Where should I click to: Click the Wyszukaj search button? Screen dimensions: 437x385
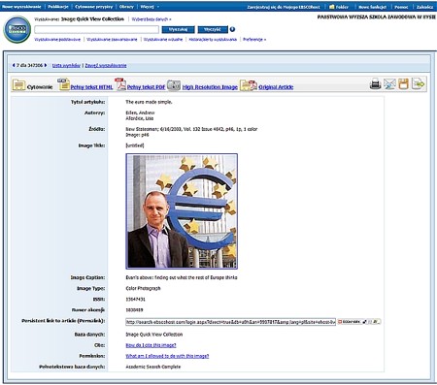(x=178, y=29)
